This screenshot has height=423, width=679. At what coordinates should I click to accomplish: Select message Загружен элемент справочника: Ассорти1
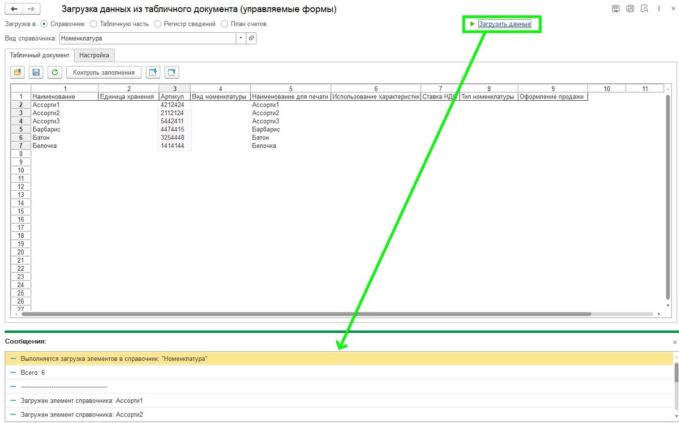(339, 400)
